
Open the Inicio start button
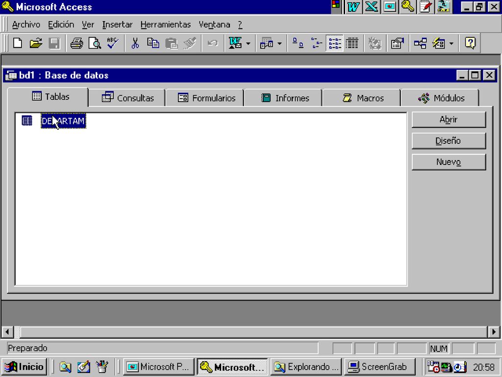[x=25, y=367]
